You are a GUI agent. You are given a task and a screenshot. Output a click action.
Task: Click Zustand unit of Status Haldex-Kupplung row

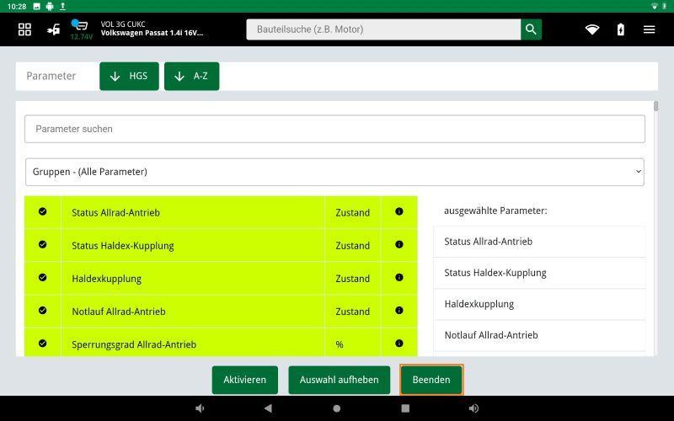click(x=352, y=246)
